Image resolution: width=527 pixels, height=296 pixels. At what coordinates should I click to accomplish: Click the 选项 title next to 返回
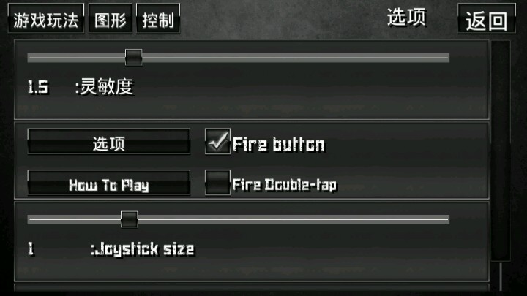[406, 17]
